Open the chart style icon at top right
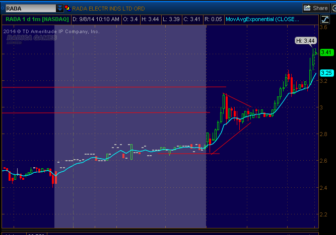336x235 pixels. 325,20
